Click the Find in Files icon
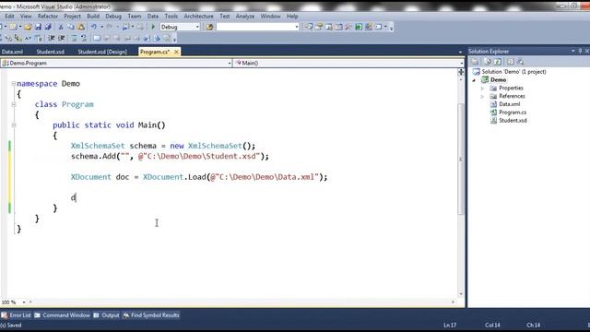 click(x=209, y=27)
